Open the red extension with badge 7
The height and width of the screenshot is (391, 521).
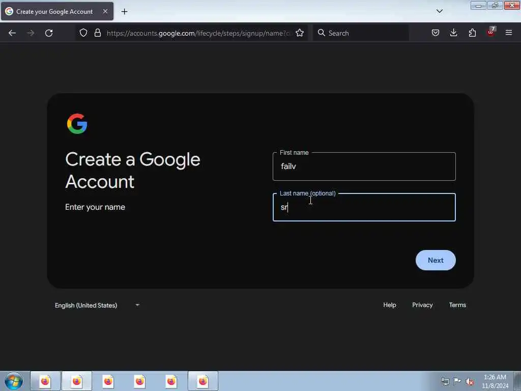pyautogui.click(x=491, y=32)
